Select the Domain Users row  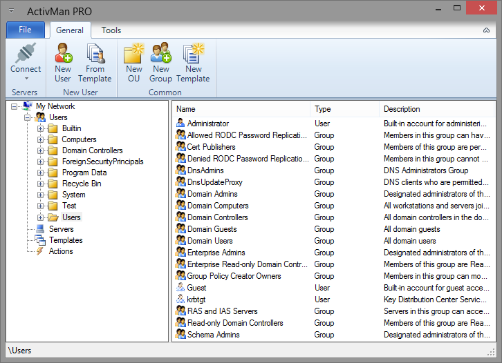coord(334,241)
